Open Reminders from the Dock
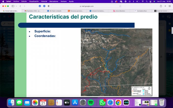Viewport: 173px width, 108px height. pos(59,103)
